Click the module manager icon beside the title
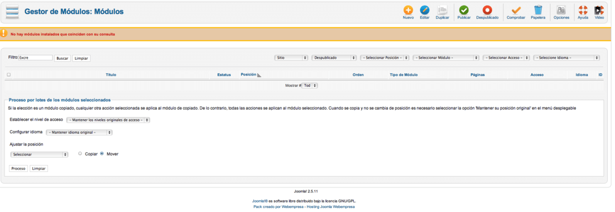615x212 pixels. 12,12
